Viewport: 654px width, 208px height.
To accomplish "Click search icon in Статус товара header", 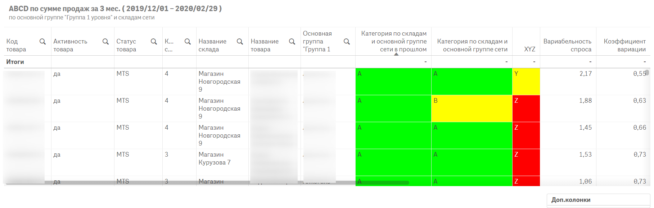I will (154, 42).
